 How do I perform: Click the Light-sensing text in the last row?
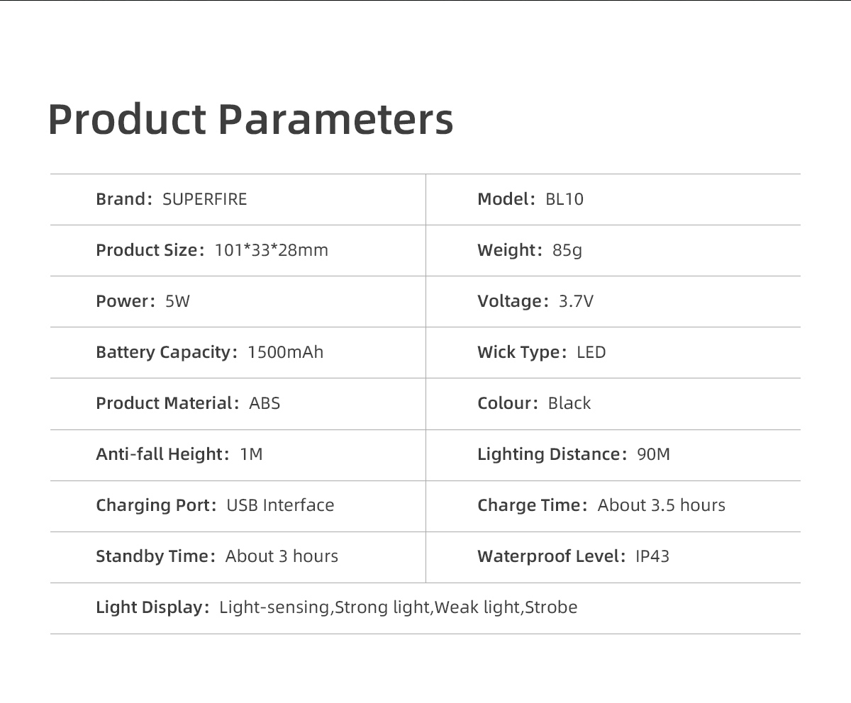(x=274, y=607)
